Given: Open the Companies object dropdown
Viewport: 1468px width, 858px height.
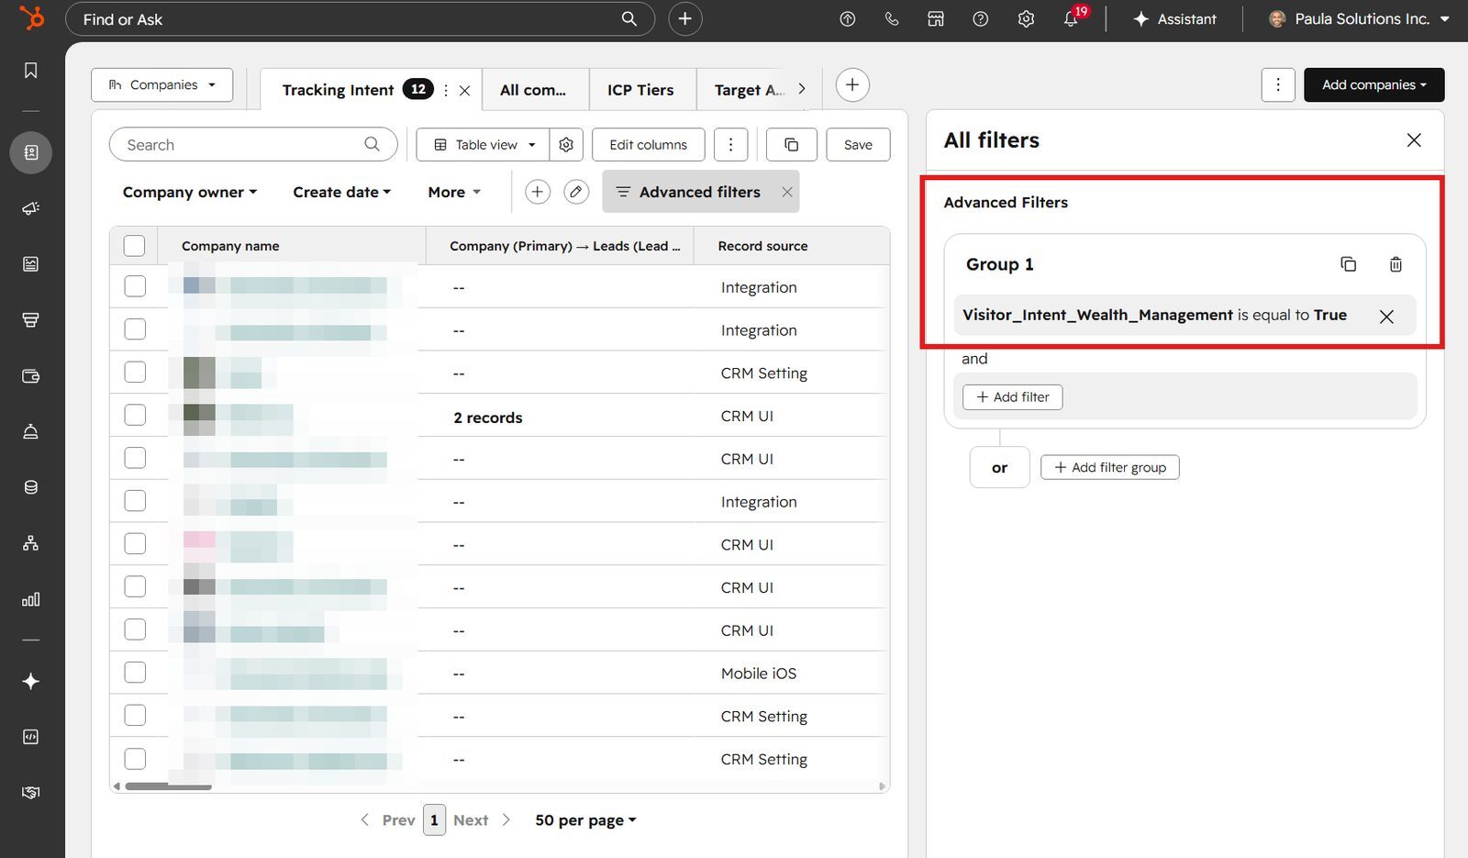Looking at the screenshot, I should click(x=161, y=84).
